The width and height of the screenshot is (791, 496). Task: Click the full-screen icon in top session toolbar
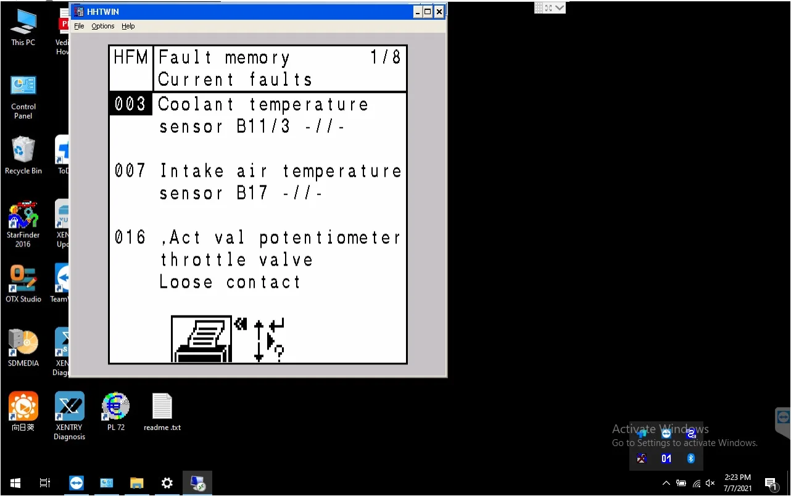click(x=549, y=8)
